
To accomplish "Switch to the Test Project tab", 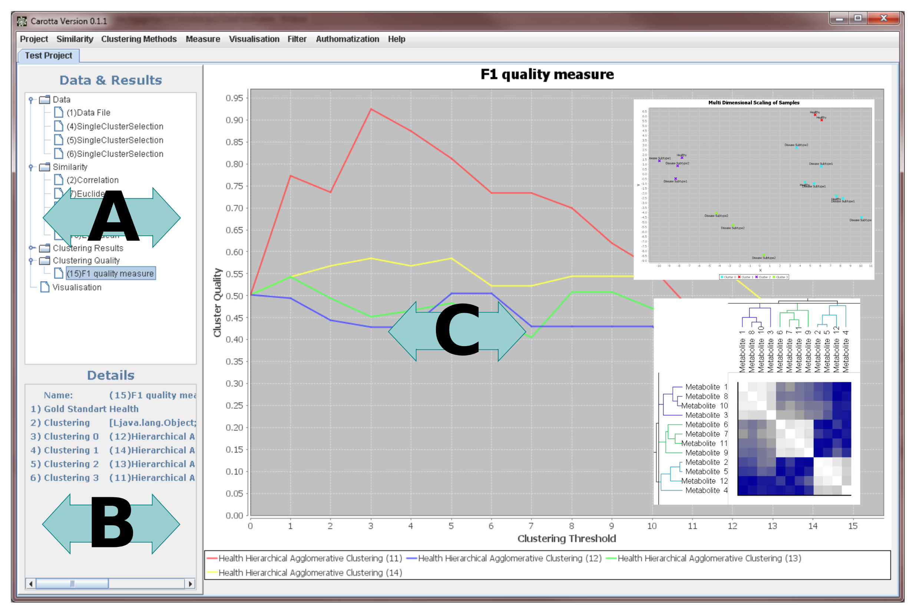I will coord(49,56).
